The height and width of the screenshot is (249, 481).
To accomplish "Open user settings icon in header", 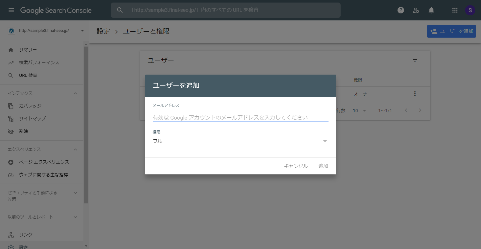I will [x=416, y=10].
